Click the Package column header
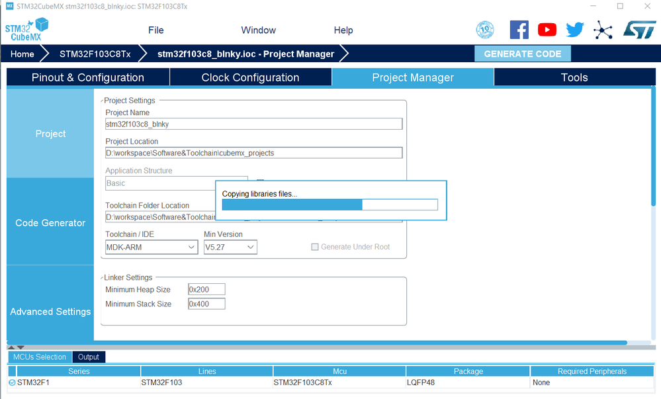 [468, 371]
